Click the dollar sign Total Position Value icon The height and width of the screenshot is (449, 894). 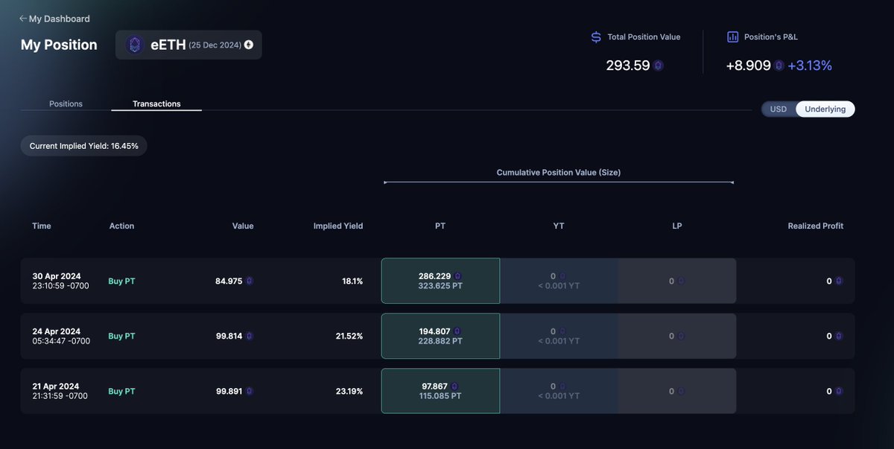click(x=596, y=36)
